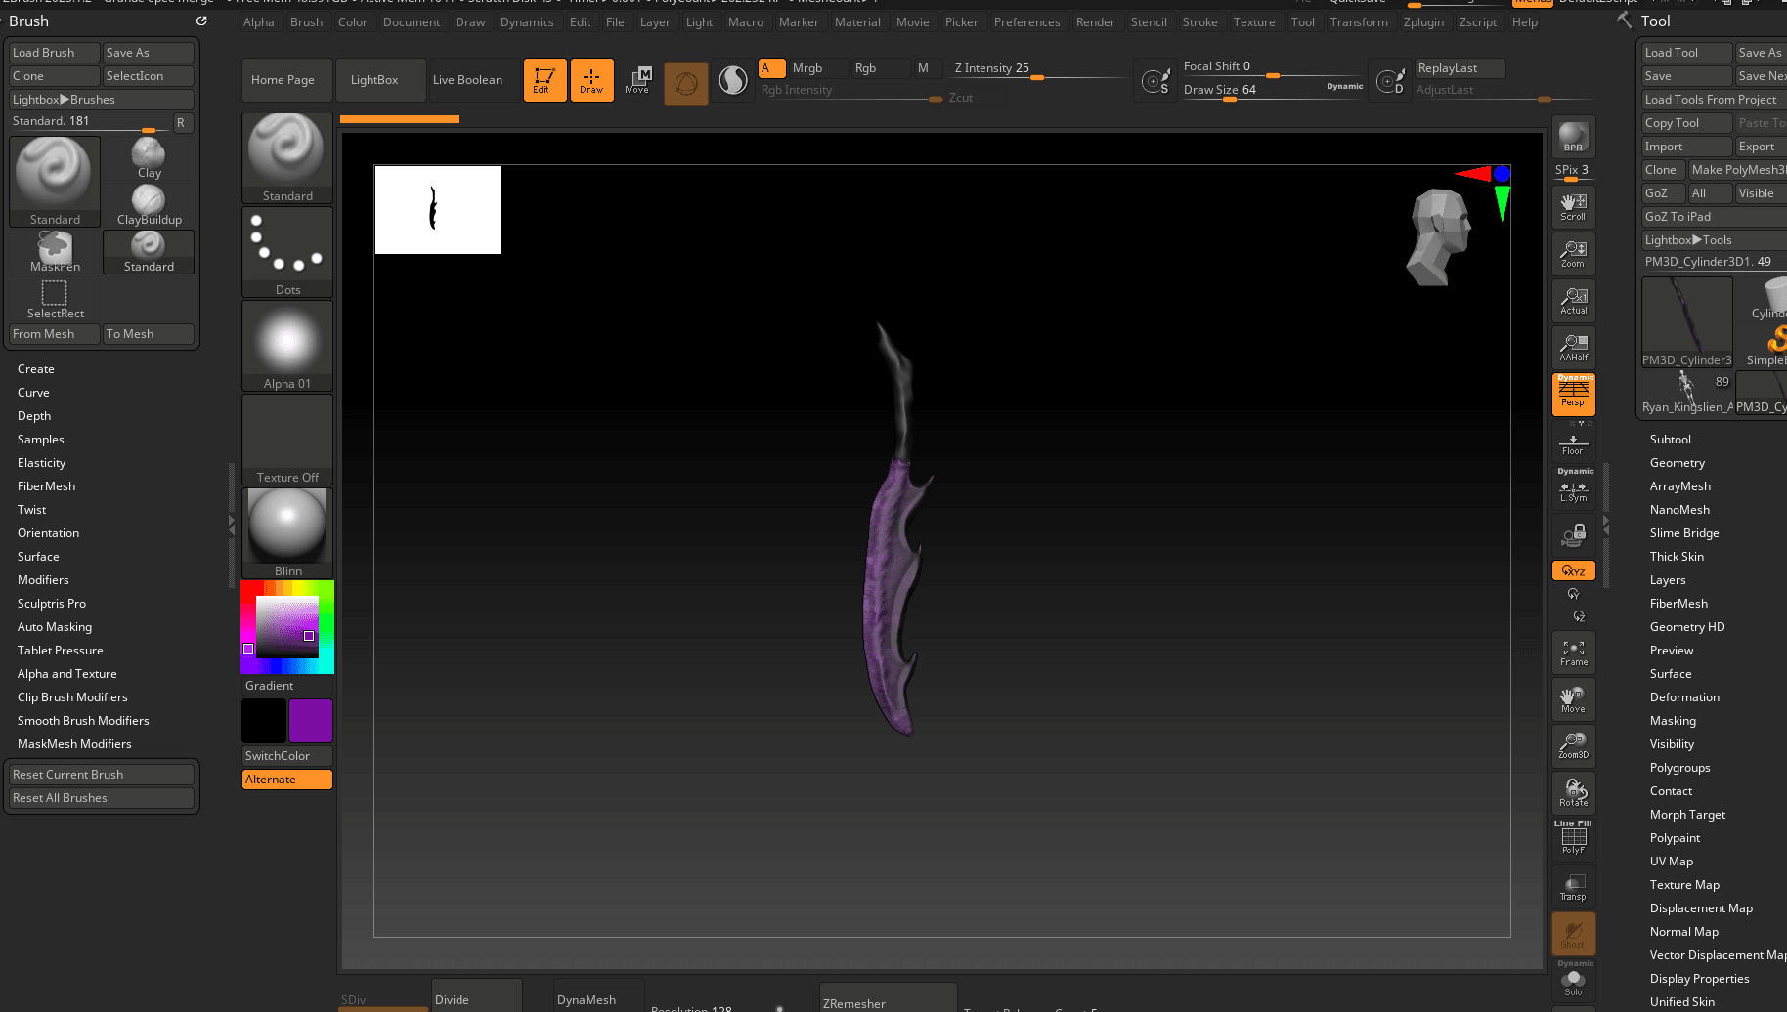Toggle local symmetry L.Sym

(x=1573, y=487)
